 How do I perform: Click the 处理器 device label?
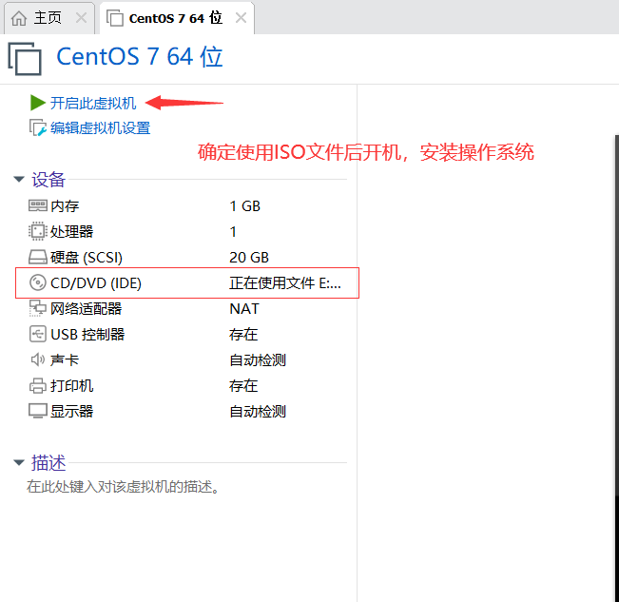(72, 231)
